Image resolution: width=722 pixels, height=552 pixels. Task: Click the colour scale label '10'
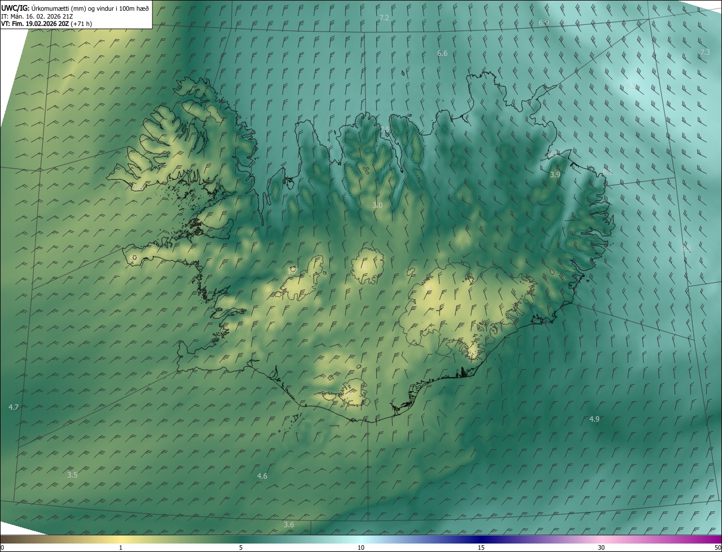point(361,547)
